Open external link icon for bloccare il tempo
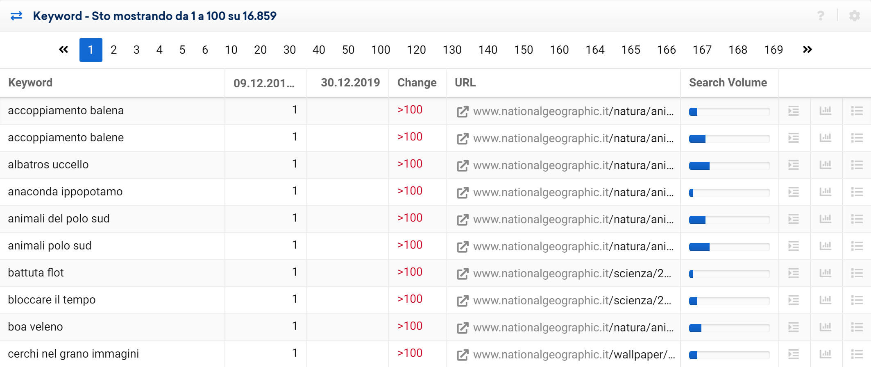 point(463,301)
